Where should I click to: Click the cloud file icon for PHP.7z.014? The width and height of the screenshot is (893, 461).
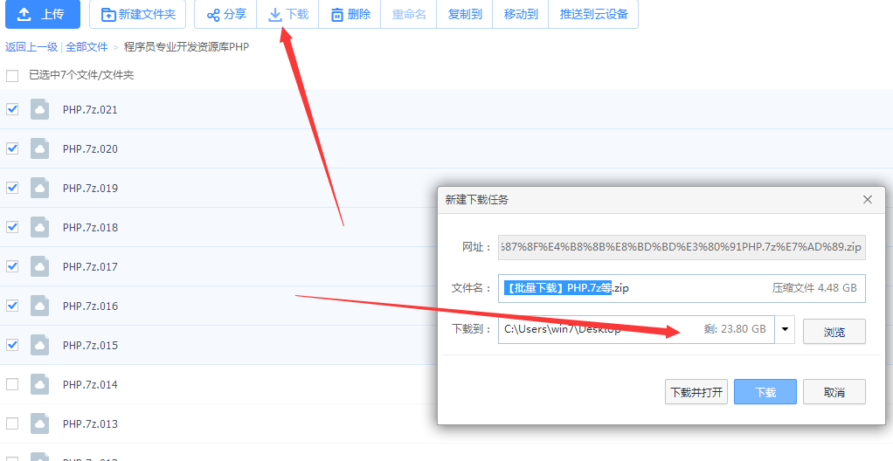click(39, 384)
